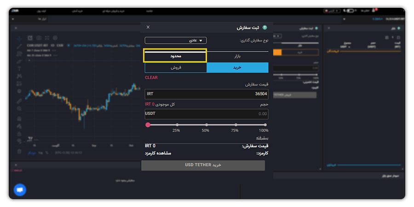Switch to بازار (market) tab
Image resolution: width=414 pixels, height=207 pixels.
click(237, 57)
